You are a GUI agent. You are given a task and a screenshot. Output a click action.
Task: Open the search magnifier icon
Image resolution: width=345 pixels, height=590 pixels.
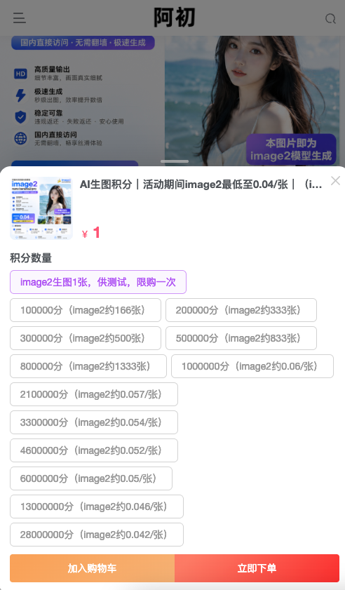(330, 18)
